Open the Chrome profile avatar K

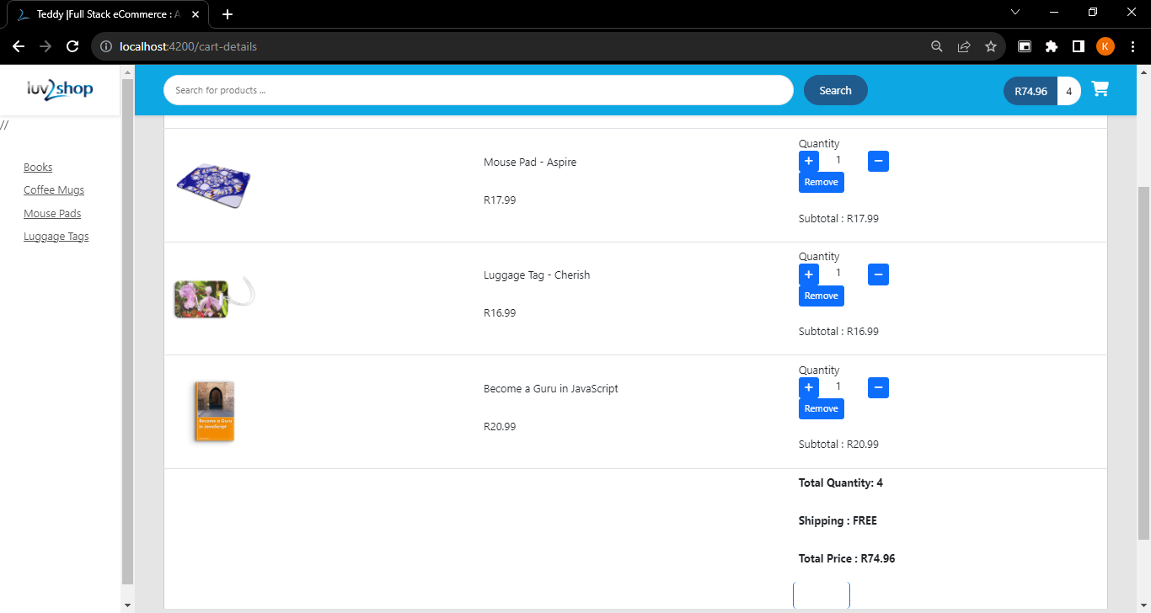click(x=1105, y=46)
